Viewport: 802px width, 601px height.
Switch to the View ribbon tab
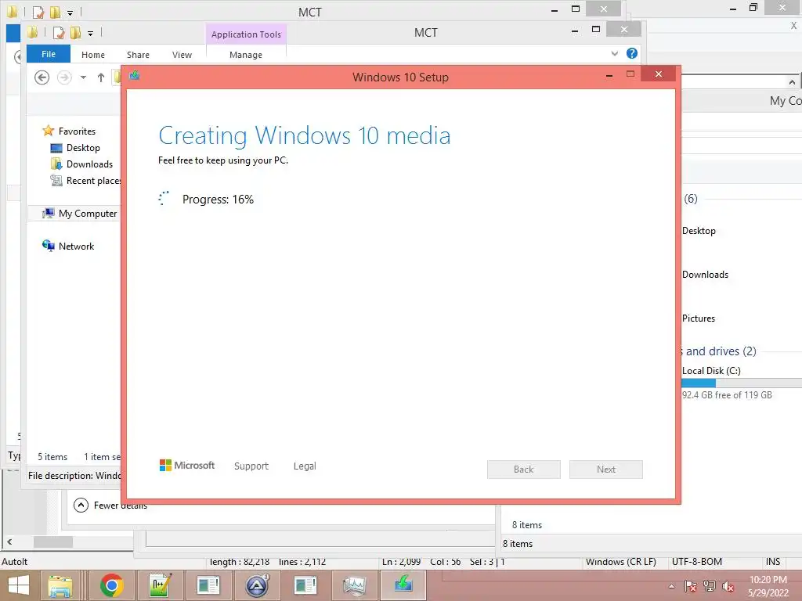pos(182,55)
